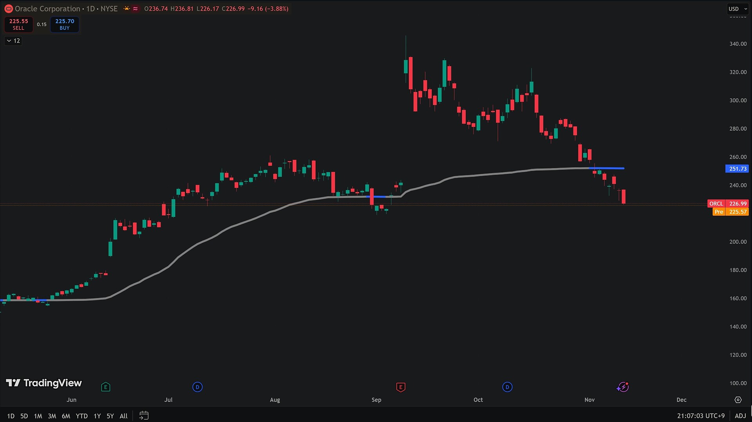Click the pre-market sun status icon
Viewport: 752px width, 422px height.
coord(127,9)
